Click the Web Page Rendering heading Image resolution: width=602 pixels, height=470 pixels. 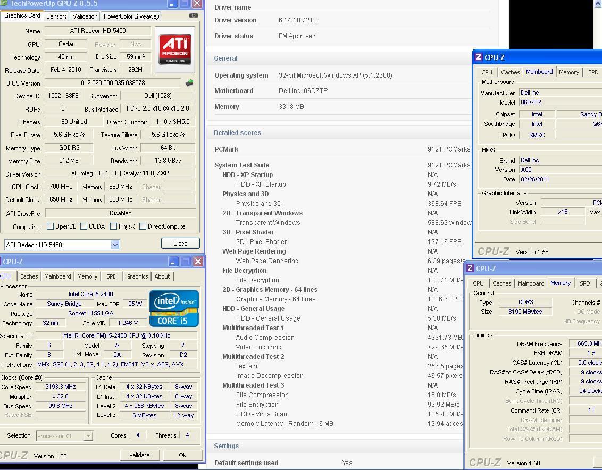254,251
